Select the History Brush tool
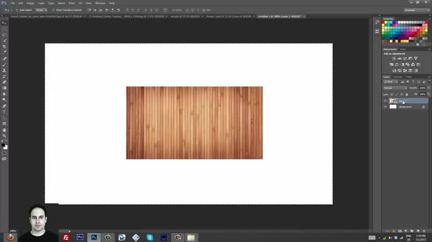Image resolution: width=432 pixels, height=242 pixels. coord(4,76)
